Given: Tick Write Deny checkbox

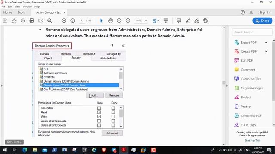Looking at the screenshot, I should (113, 117).
